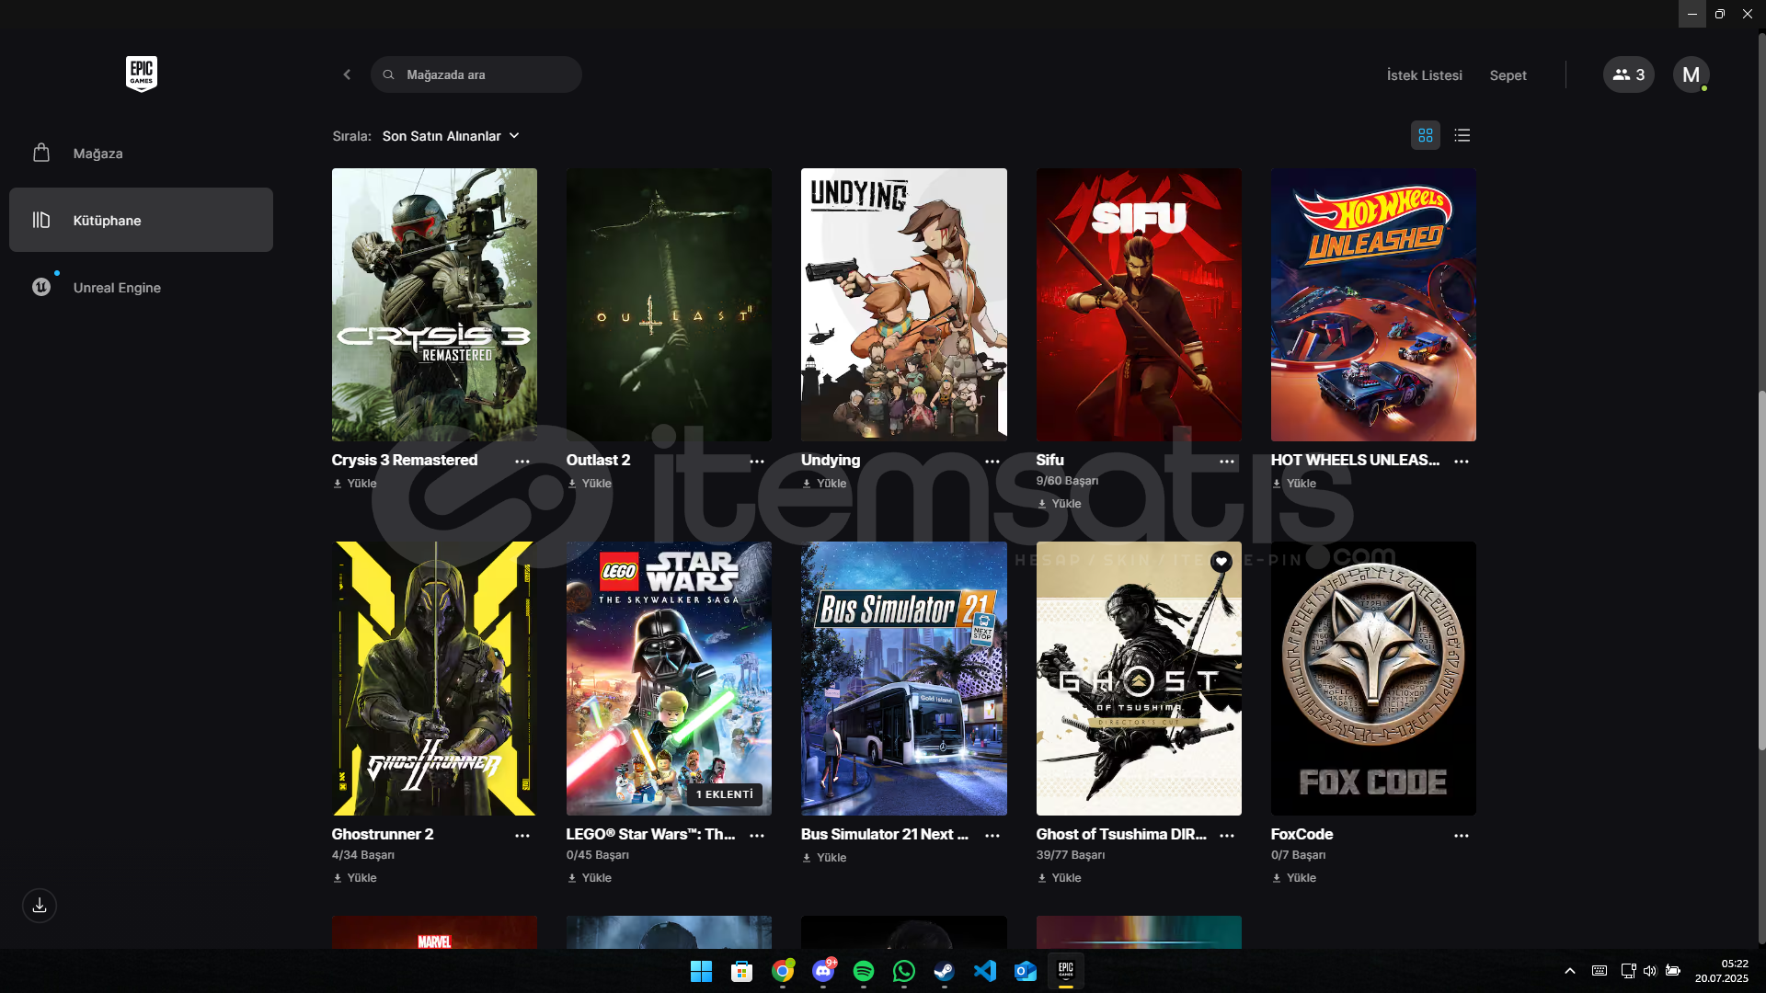Expand the Son Satın Alınanlar sort dropdown
Screen dimensions: 1766x993
[x=451, y=136]
